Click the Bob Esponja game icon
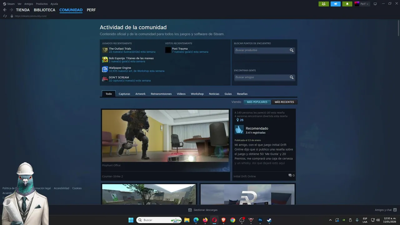 coord(105,60)
